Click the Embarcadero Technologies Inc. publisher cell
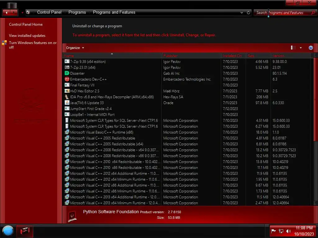The width and height of the screenshot is (318, 238). [x=187, y=79]
